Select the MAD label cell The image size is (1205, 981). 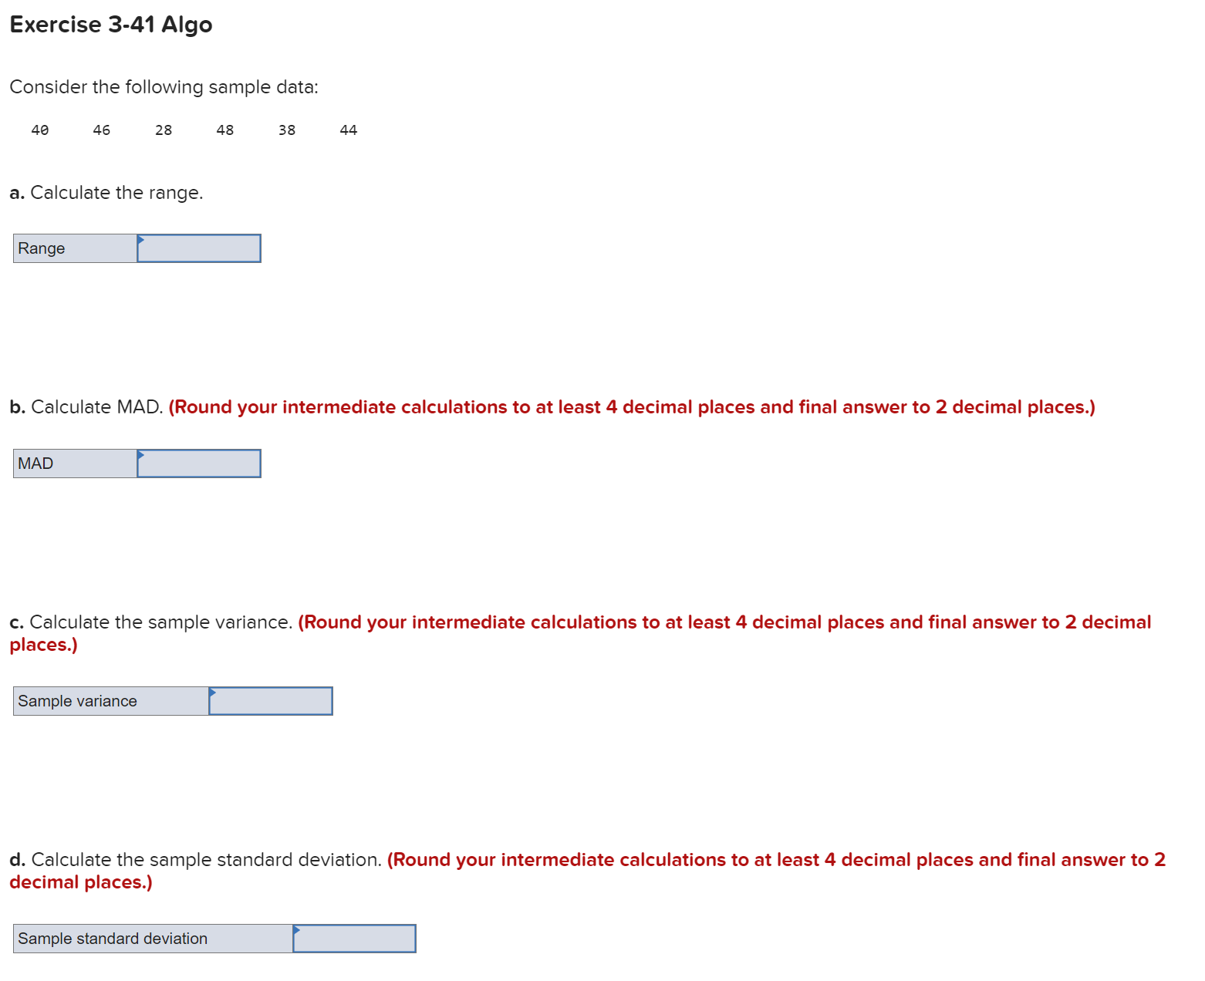pos(73,463)
